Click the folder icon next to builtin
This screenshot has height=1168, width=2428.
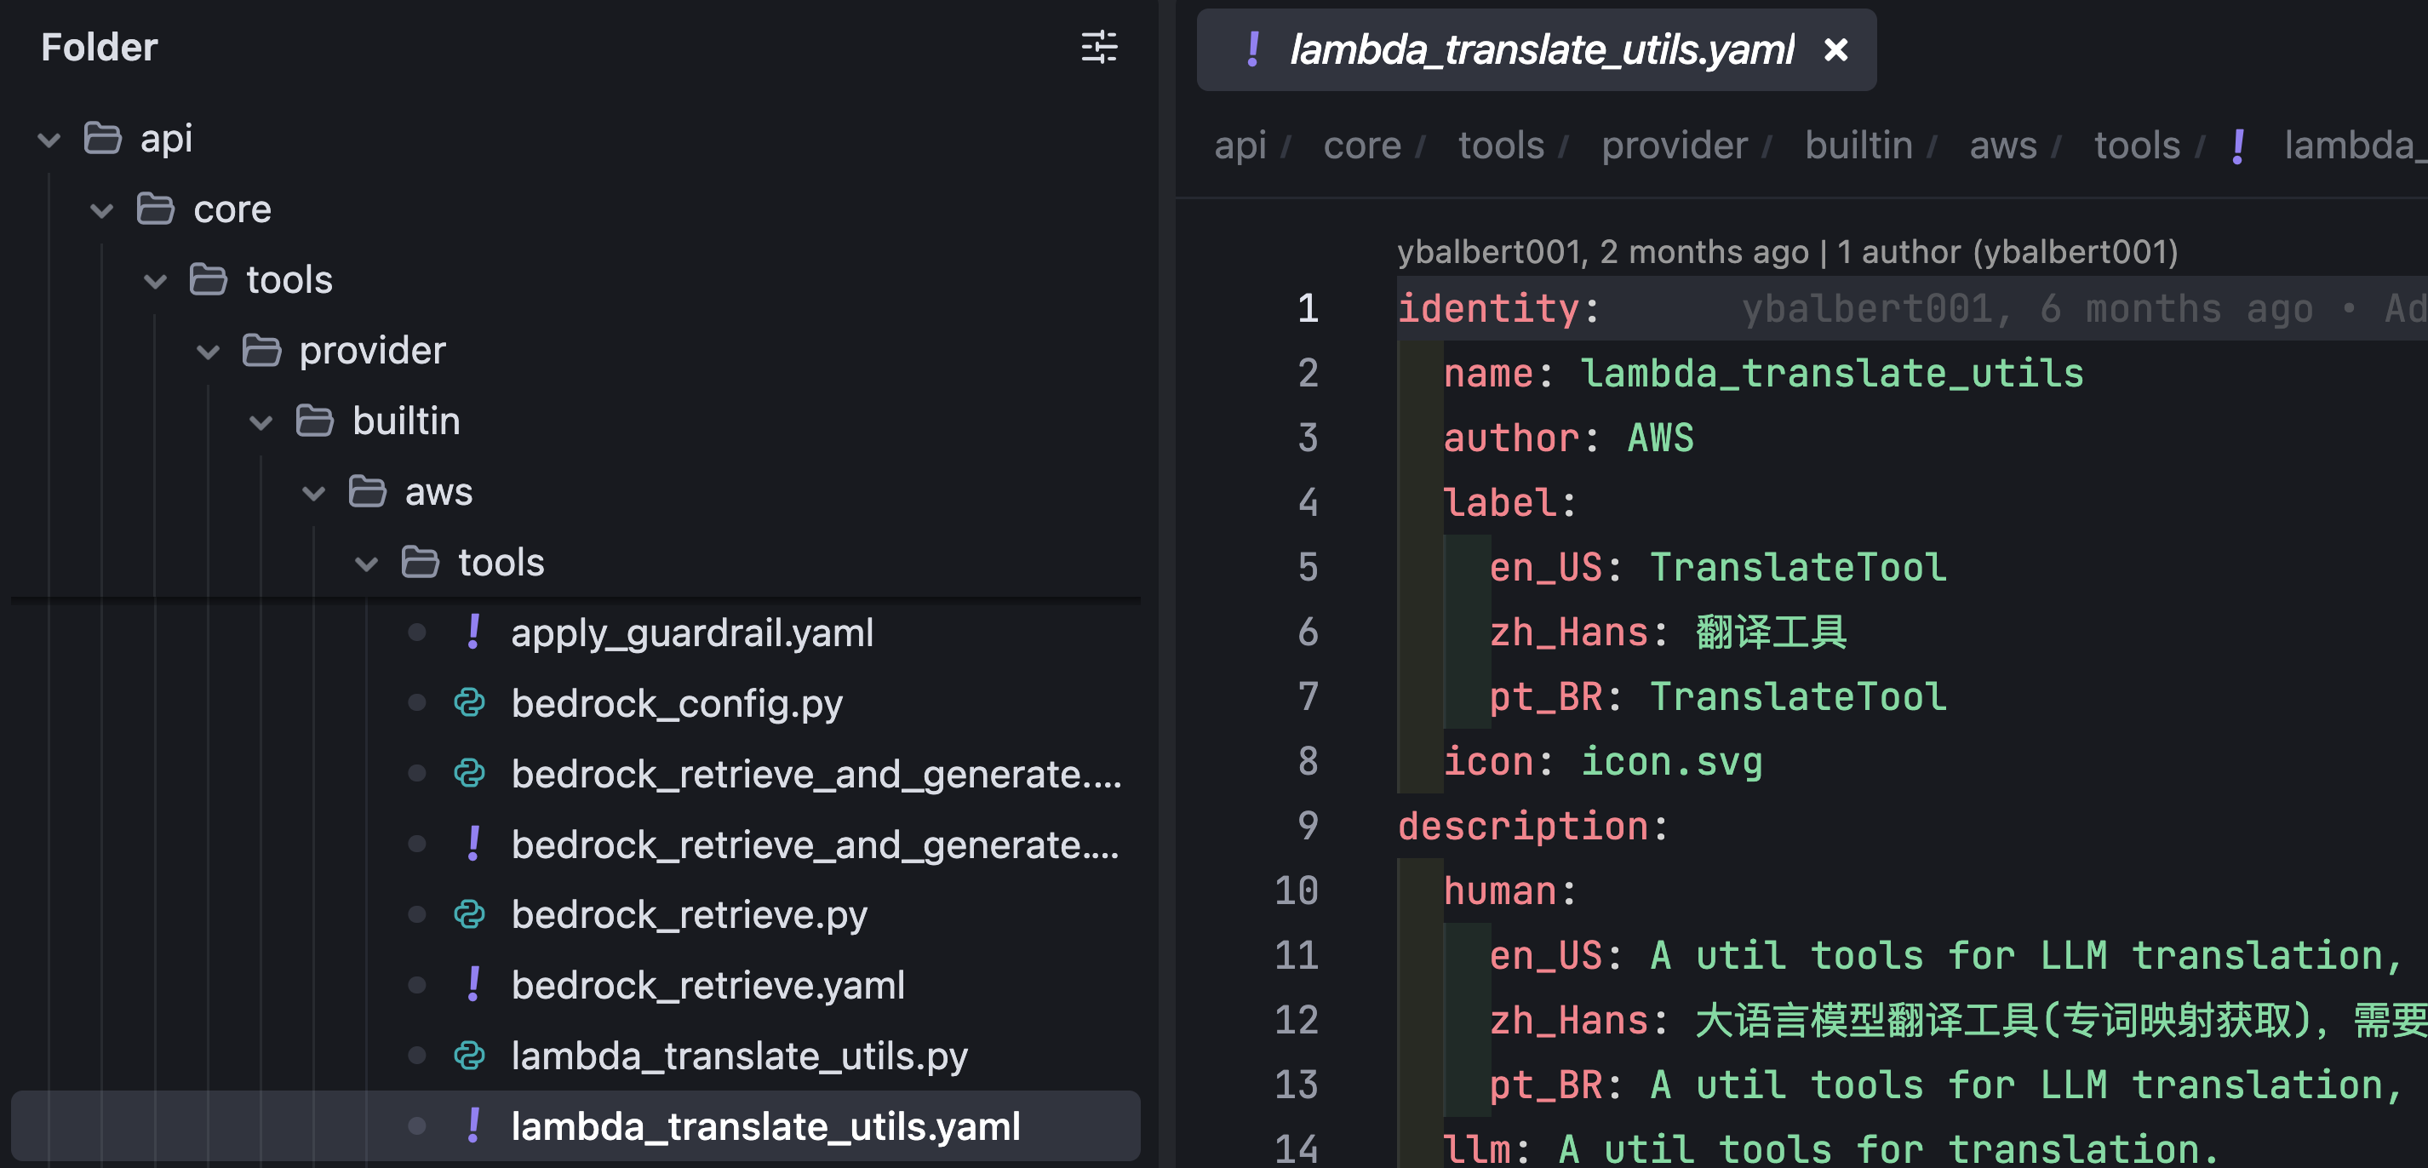click(315, 421)
